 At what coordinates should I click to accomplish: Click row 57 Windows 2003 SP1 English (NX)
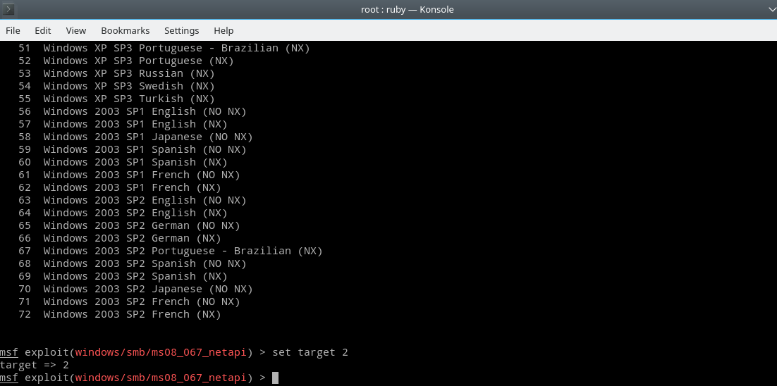pyautogui.click(x=123, y=124)
